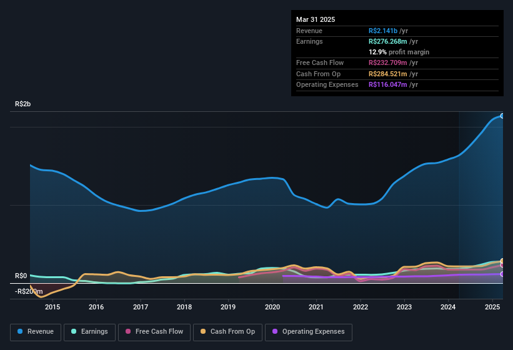Image resolution: width=513 pixels, height=350 pixels.
Task: Click the Operating Expenses tooltip label
Action: pyautogui.click(x=327, y=85)
